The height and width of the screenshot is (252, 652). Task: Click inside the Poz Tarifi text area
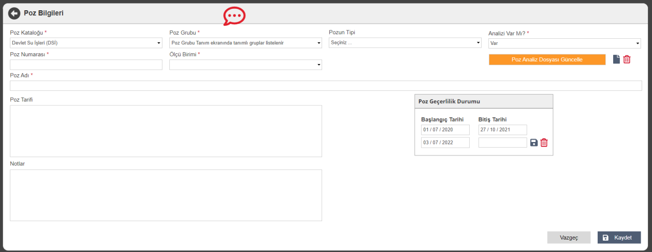(166, 131)
